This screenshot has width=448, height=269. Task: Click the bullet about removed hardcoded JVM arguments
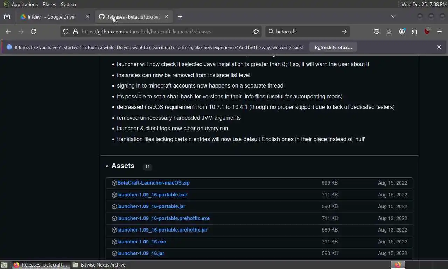pos(179,118)
